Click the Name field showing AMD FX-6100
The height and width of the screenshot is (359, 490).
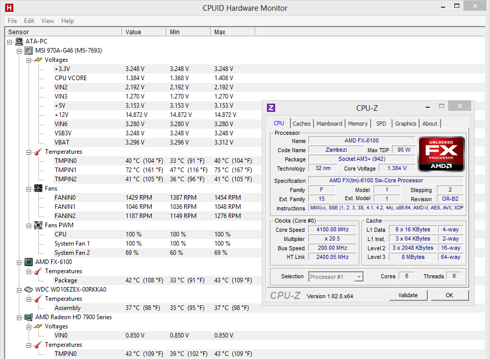[x=361, y=141]
